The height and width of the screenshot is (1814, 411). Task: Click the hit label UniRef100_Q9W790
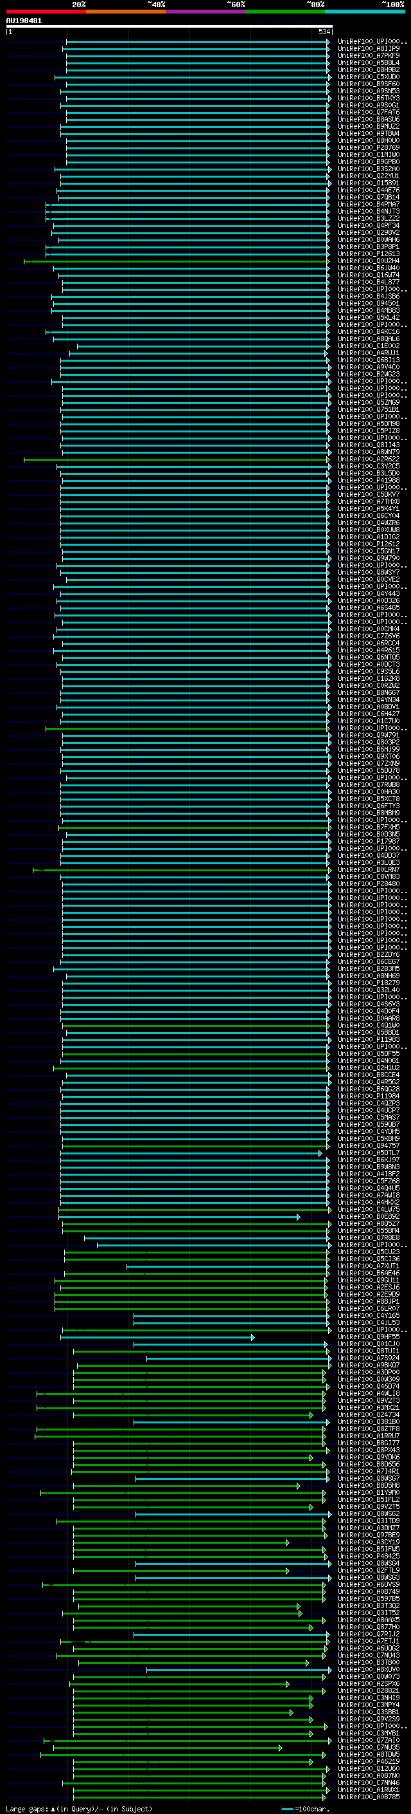click(x=369, y=558)
